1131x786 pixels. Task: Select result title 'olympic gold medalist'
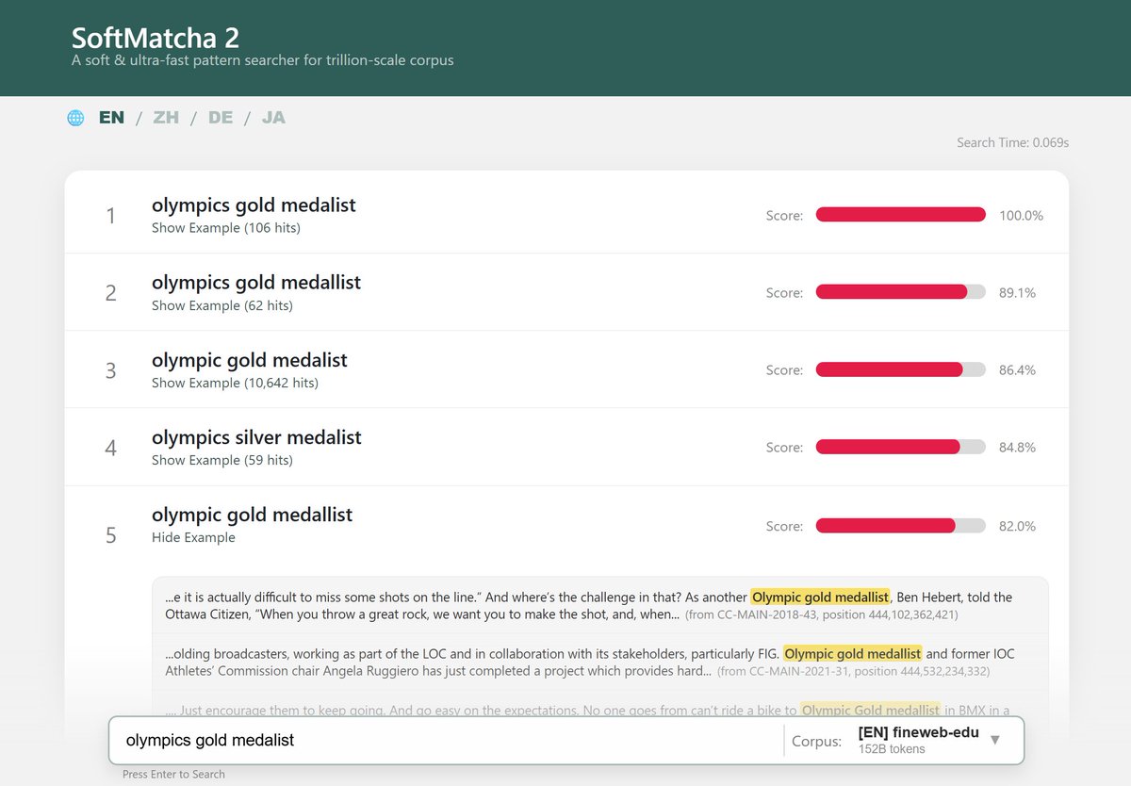[250, 359]
